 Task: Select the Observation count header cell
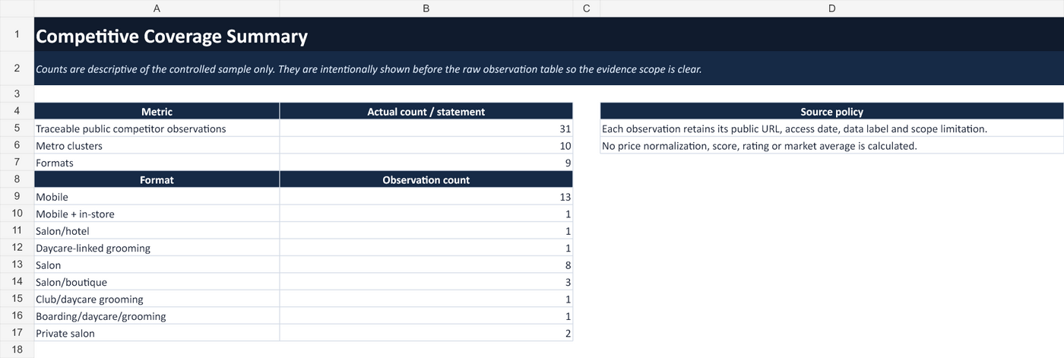(x=426, y=180)
